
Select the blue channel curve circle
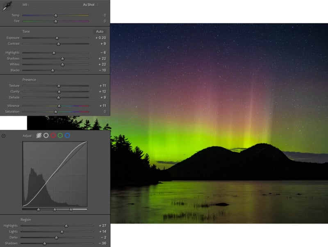click(67, 135)
